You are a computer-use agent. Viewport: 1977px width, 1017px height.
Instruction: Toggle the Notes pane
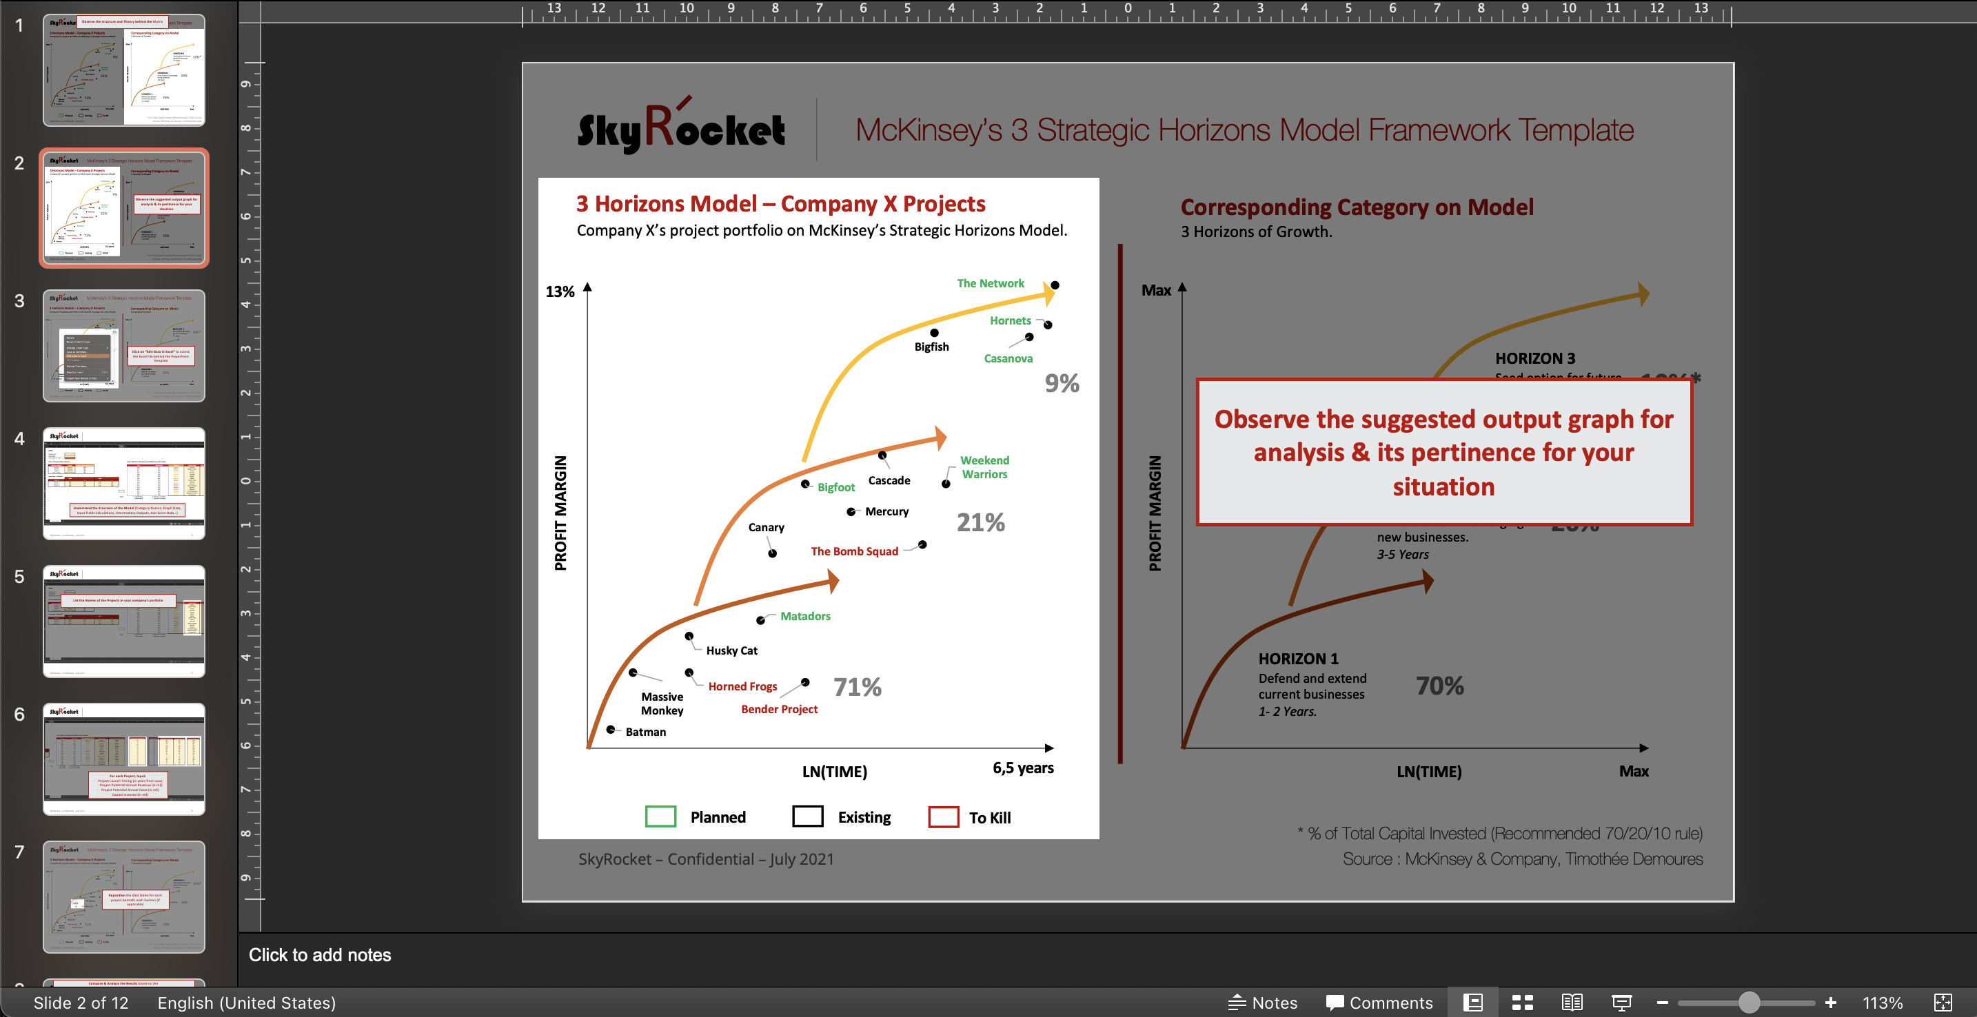pos(1262,1003)
